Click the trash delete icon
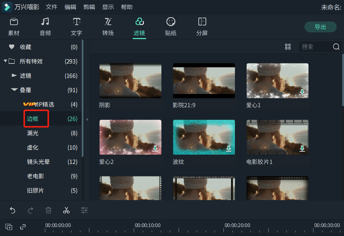Image resolution: width=344 pixels, height=236 pixels. 48,211
